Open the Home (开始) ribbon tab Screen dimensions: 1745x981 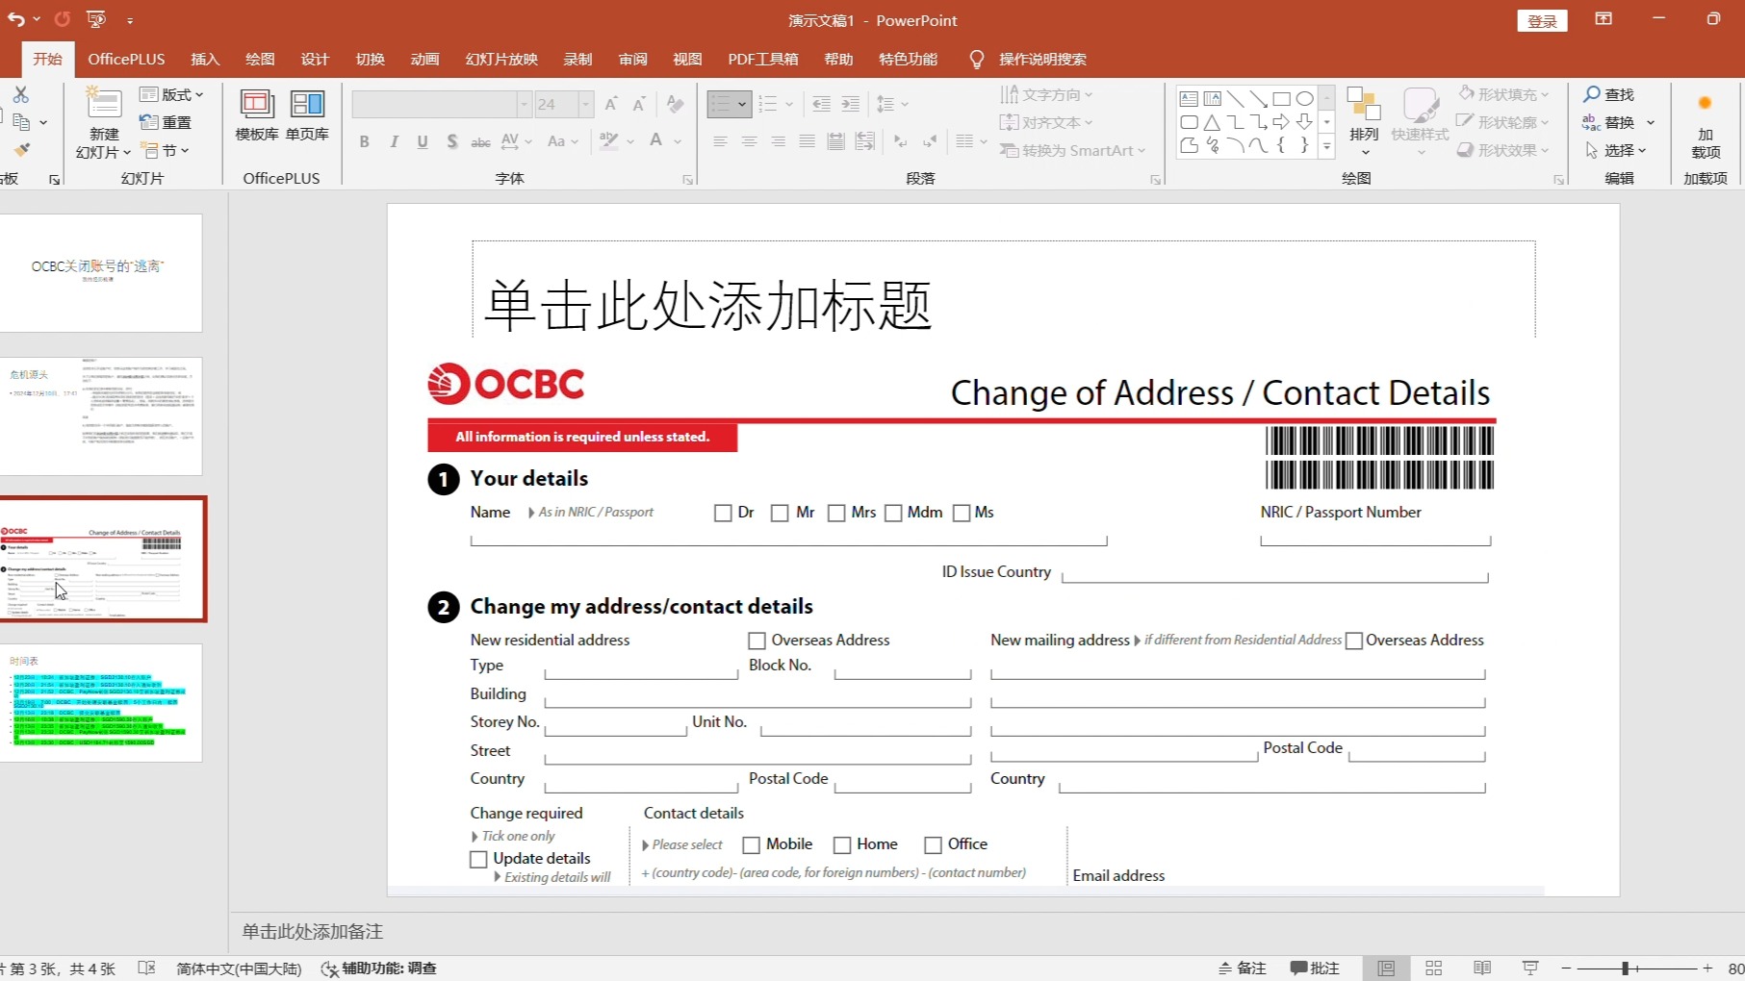pos(47,59)
